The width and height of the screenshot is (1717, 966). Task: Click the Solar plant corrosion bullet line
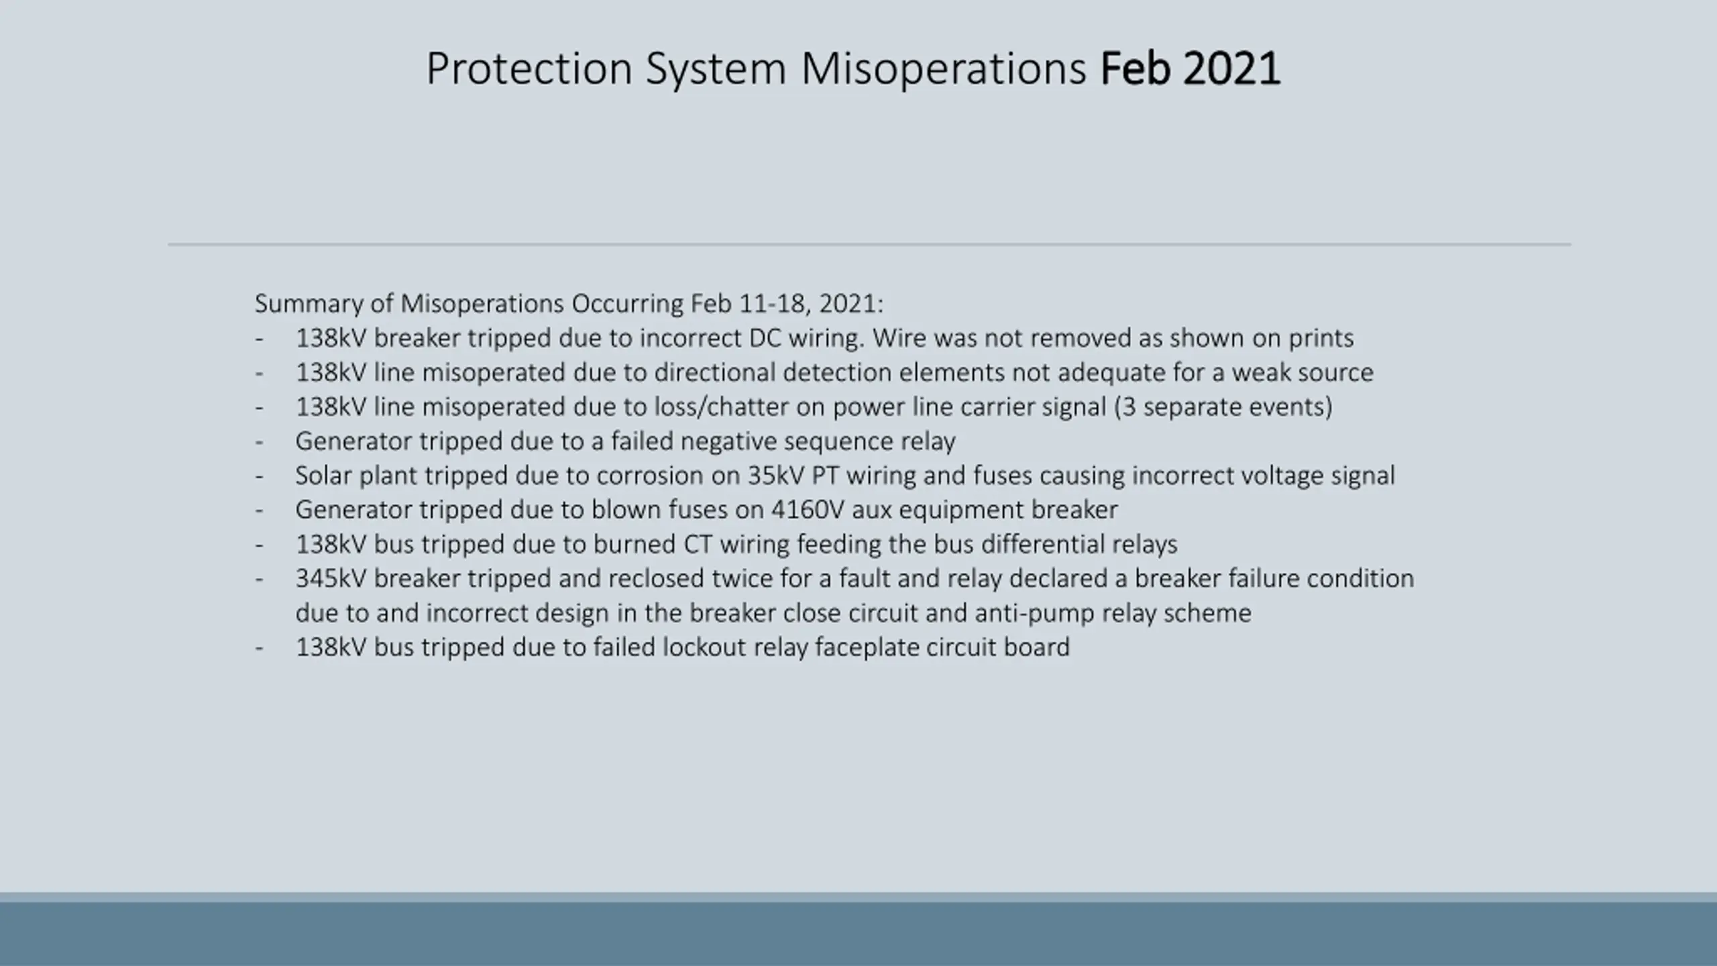pos(845,476)
